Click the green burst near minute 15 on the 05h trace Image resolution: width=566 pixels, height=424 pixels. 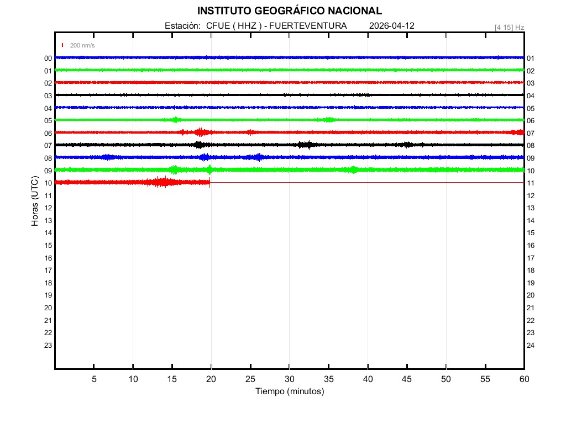click(x=176, y=120)
